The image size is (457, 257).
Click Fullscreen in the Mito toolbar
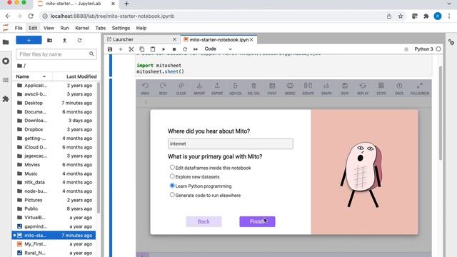tap(420, 89)
